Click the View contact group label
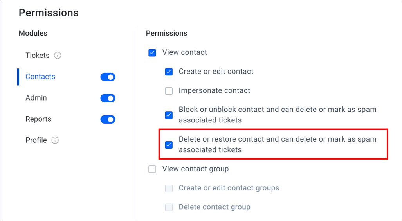 (x=195, y=169)
